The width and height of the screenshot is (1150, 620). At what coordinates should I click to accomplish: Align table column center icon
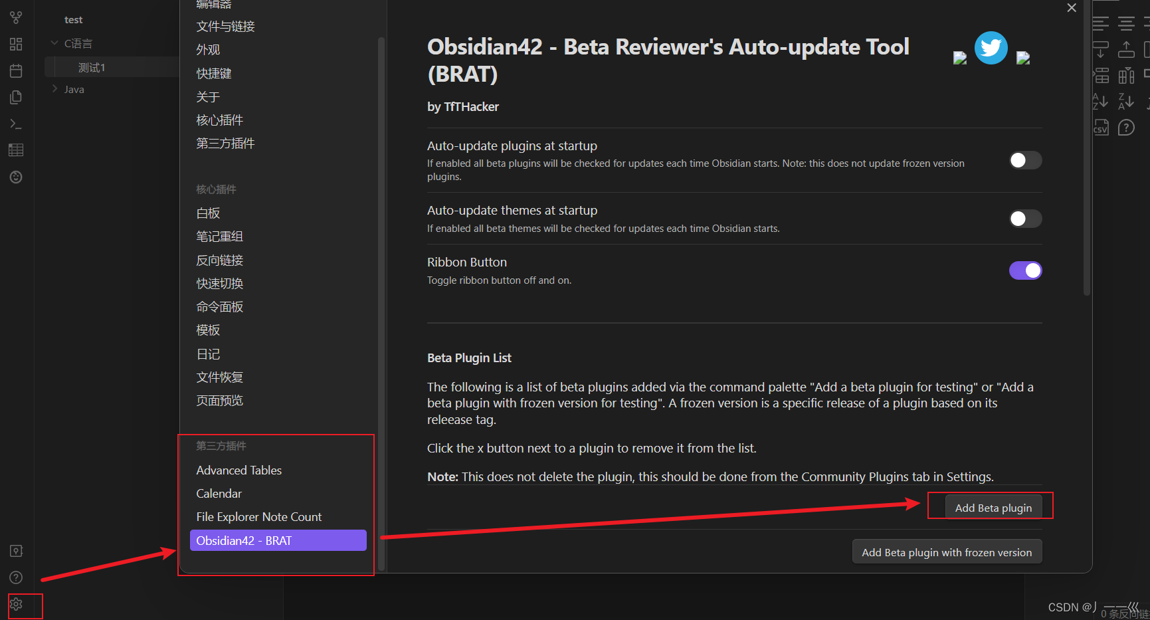tap(1126, 24)
